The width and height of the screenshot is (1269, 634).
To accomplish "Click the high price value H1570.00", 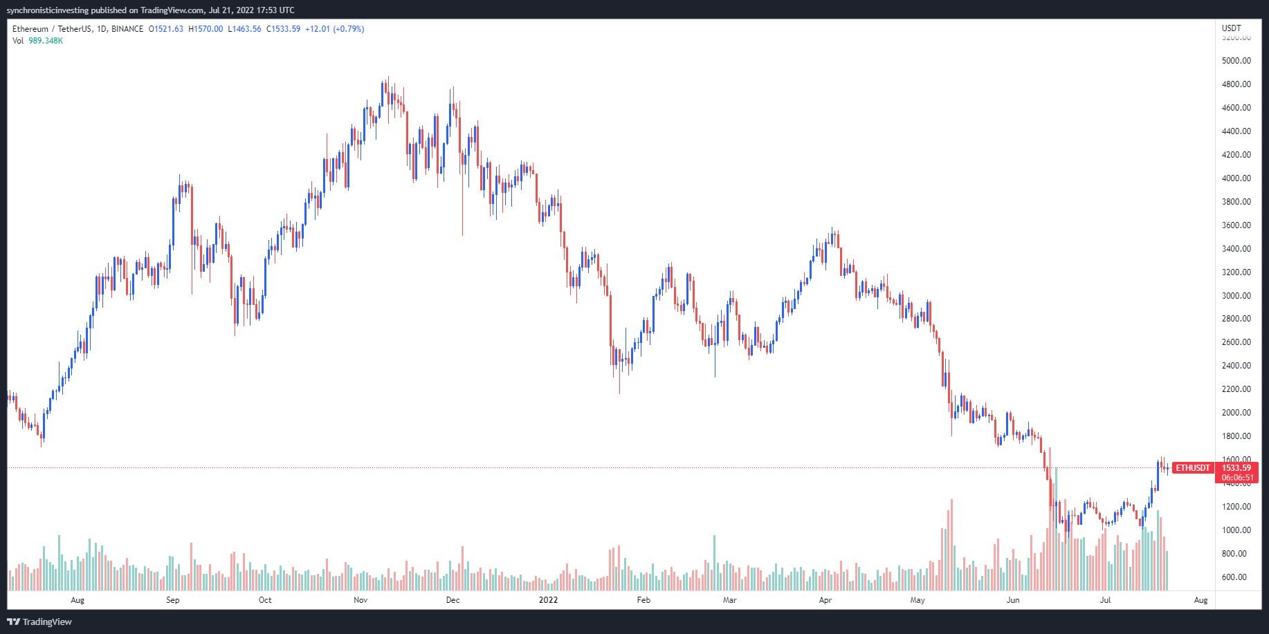I will click(206, 29).
